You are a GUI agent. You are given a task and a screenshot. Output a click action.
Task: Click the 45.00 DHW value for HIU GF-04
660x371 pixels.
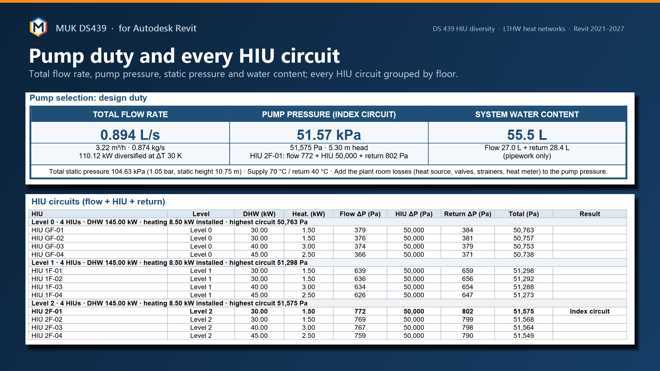259,255
